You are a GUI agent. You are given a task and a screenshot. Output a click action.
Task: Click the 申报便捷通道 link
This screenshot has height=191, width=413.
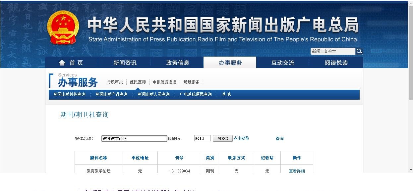point(164,82)
